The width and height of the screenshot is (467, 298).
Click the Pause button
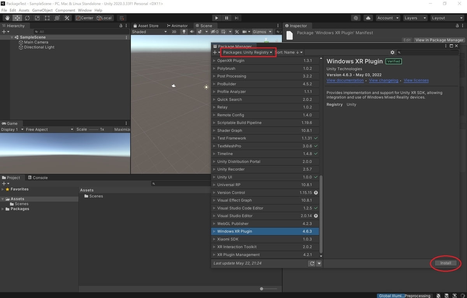tap(226, 18)
